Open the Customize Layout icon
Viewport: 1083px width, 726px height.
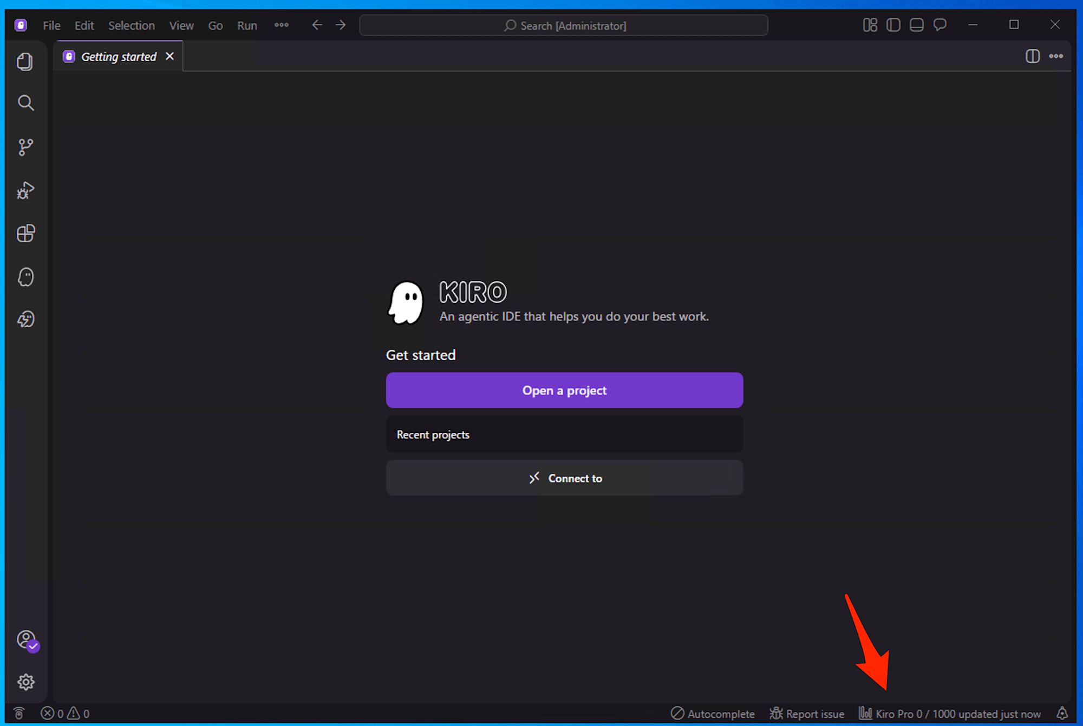click(870, 25)
